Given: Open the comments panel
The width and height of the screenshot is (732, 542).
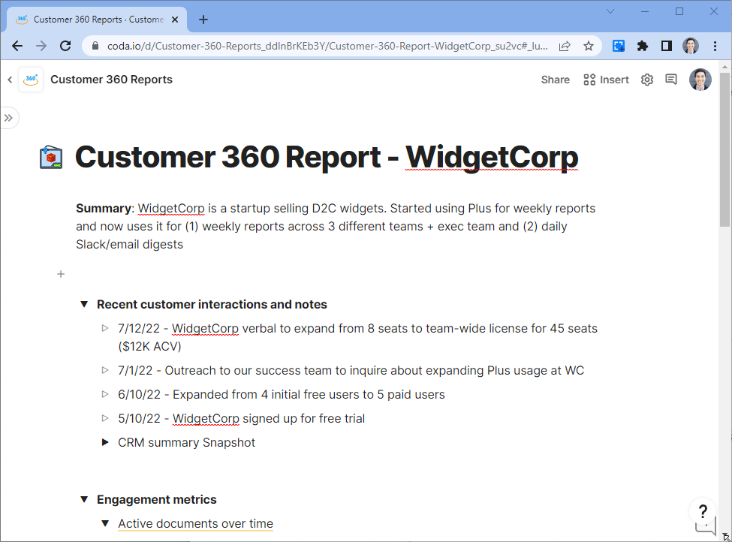Looking at the screenshot, I should [x=671, y=80].
